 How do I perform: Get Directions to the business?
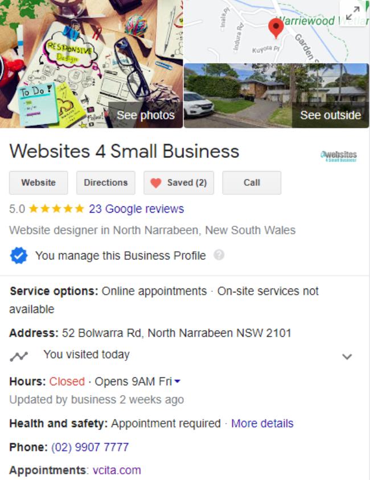pyautogui.click(x=106, y=183)
